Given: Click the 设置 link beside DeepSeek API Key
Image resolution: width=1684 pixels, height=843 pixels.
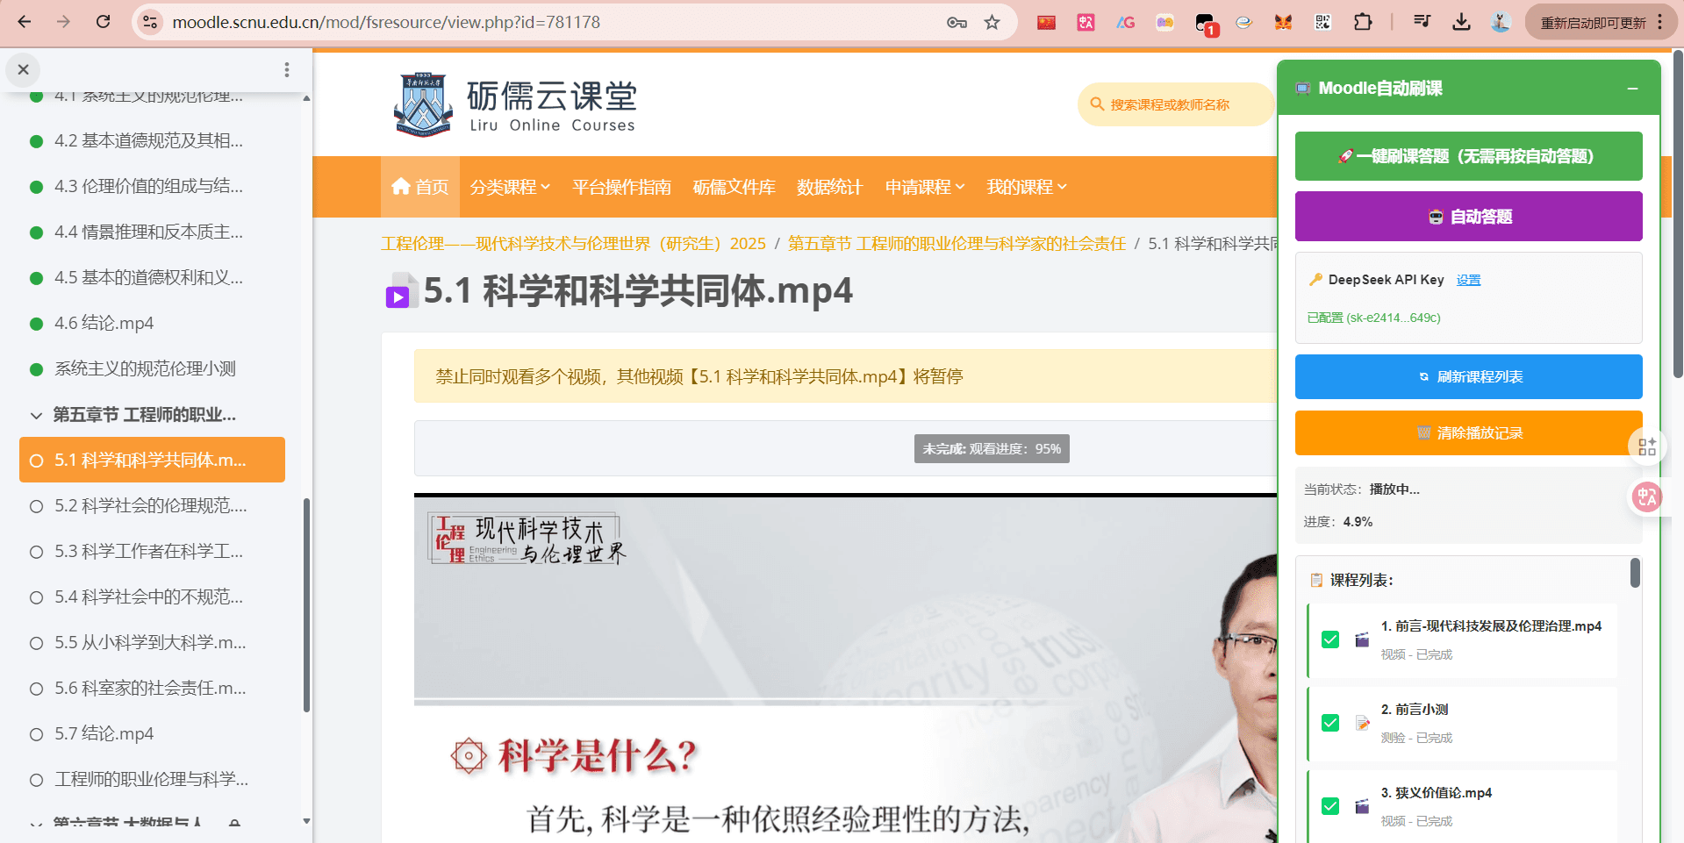Looking at the screenshot, I should (1468, 279).
